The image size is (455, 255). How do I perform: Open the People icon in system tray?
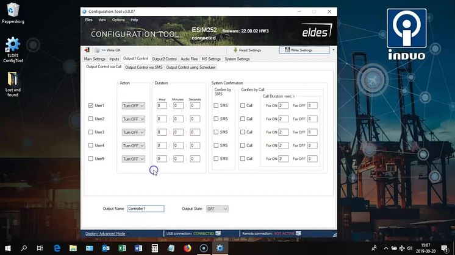coord(374,248)
